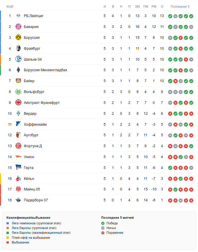Click the Fortuna D red logo
Viewport: 198px width, 252px height.
point(18,146)
